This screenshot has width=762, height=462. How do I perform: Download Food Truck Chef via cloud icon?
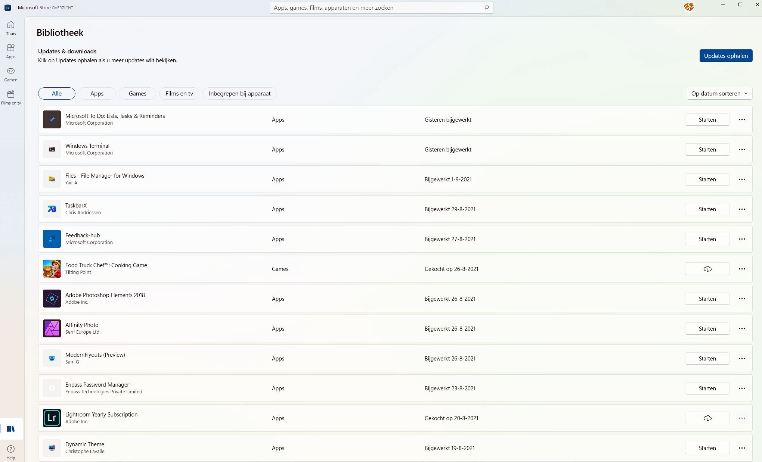coord(707,269)
